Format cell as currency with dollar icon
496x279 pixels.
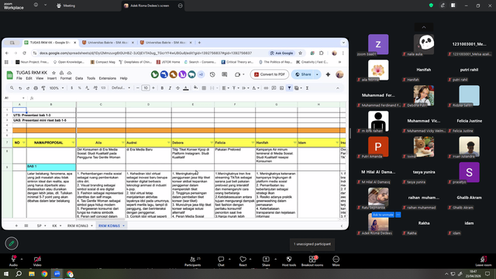click(72, 88)
